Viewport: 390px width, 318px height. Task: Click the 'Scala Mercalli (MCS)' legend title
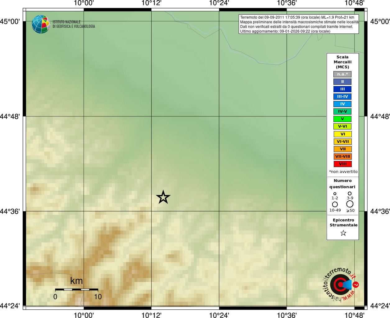tap(342, 62)
